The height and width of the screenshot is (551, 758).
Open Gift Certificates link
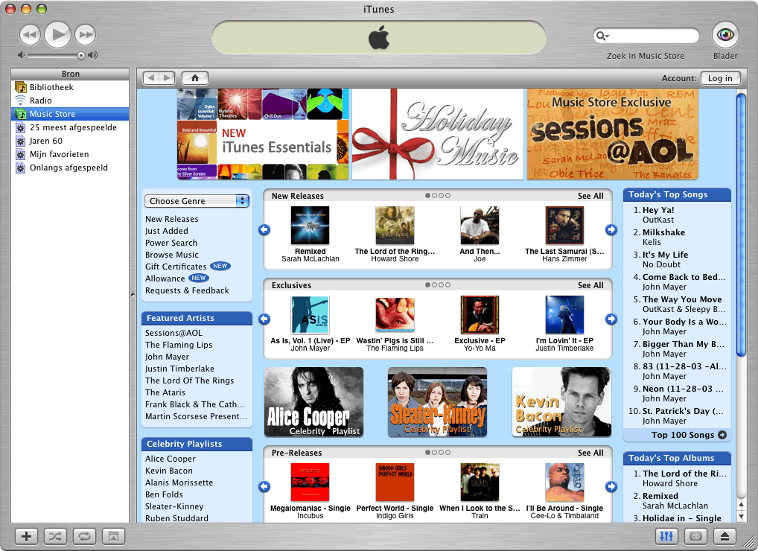(176, 267)
